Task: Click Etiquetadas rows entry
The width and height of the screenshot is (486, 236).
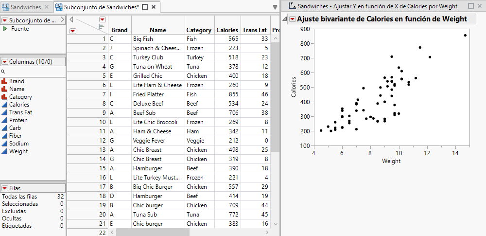Action: [x=33, y=226]
